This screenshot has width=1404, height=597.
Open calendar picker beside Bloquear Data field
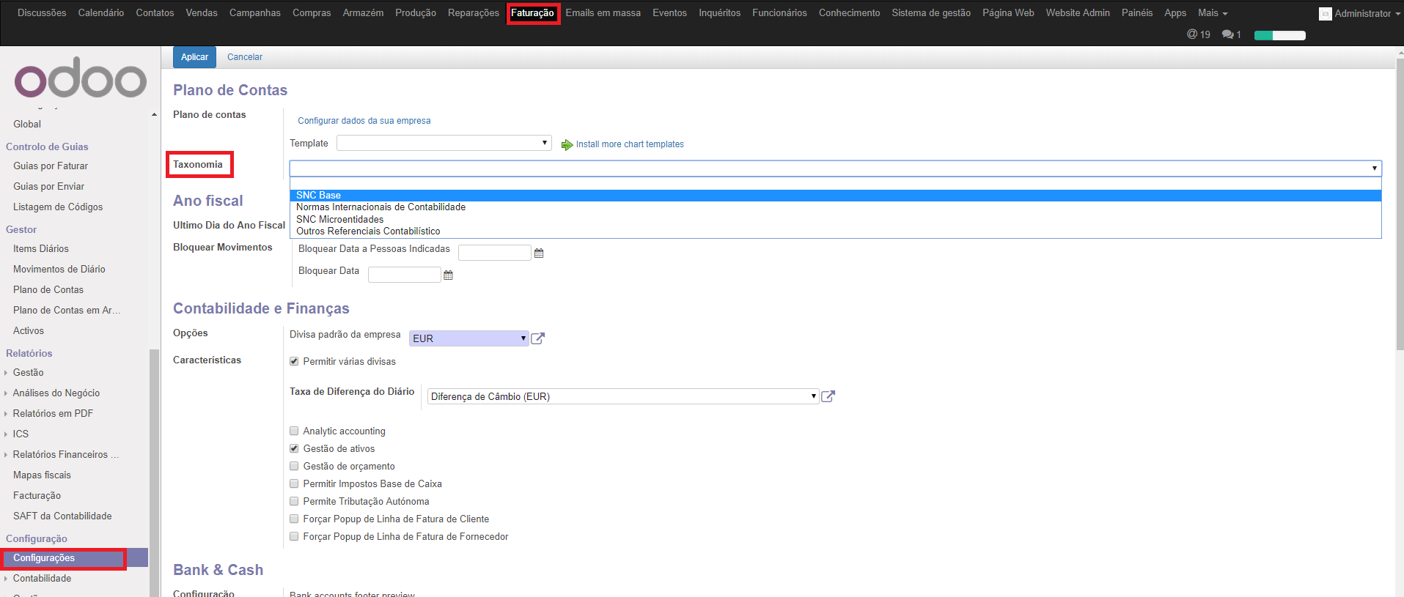(x=449, y=275)
